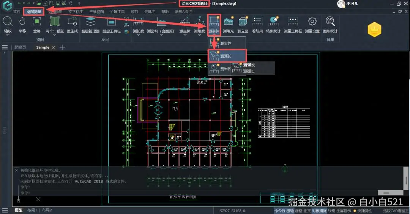Switch to the 模型 model tab
The width and height of the screenshot is (410, 214).
[x=18, y=210]
